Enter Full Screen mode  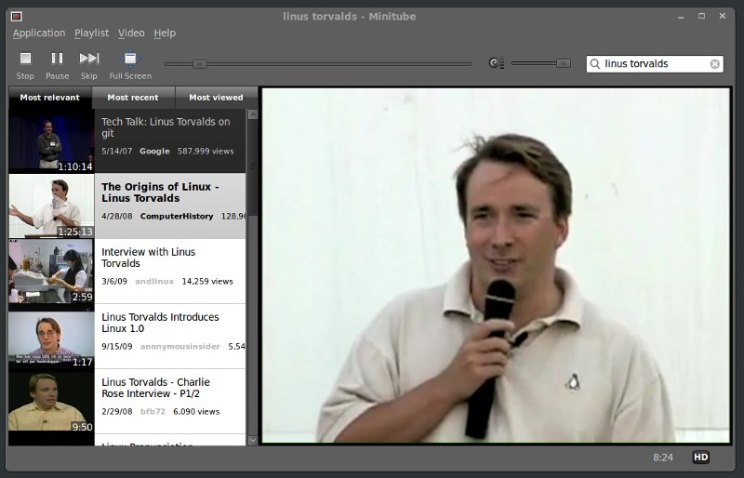130,60
